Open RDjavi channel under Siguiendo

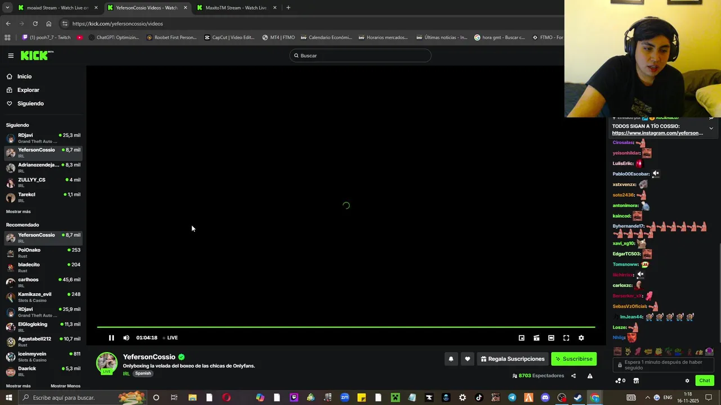43,138
